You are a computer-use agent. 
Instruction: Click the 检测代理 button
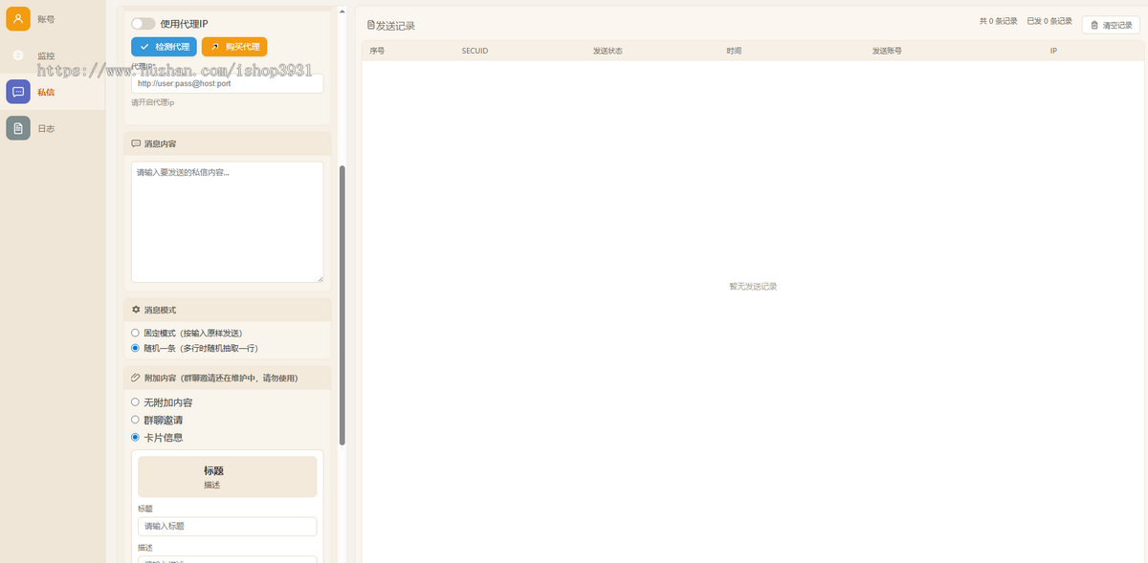click(164, 46)
